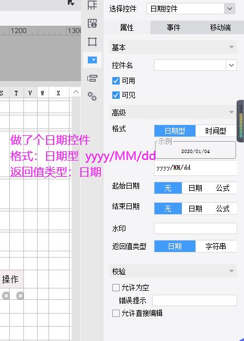Switch to the 移动端 tab
Viewport: 244px width, 341px height.
tap(220, 27)
